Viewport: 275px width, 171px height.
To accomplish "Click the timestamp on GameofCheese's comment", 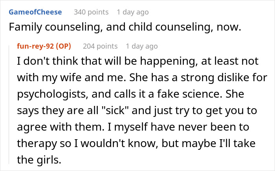I will point(133,12).
